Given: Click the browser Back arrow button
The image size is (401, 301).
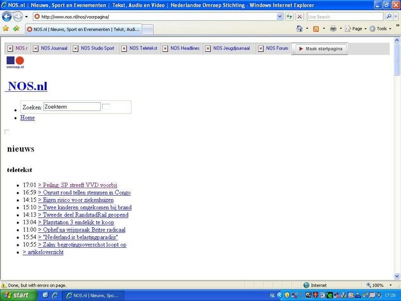Looking at the screenshot, I should point(8,17).
